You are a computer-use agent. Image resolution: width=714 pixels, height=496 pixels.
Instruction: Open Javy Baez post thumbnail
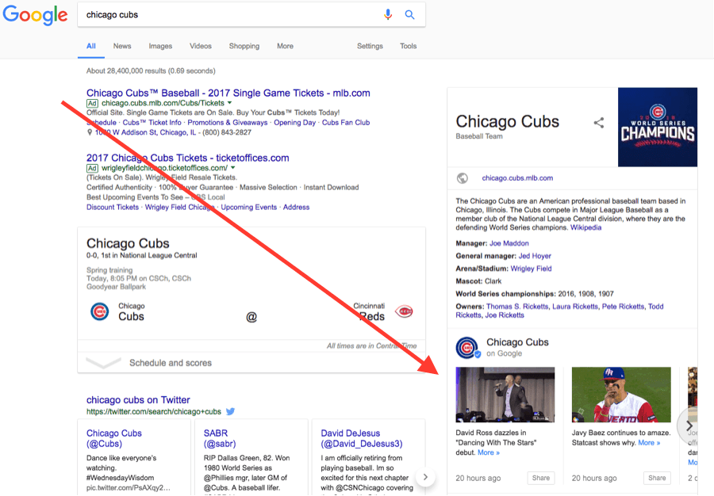click(621, 395)
